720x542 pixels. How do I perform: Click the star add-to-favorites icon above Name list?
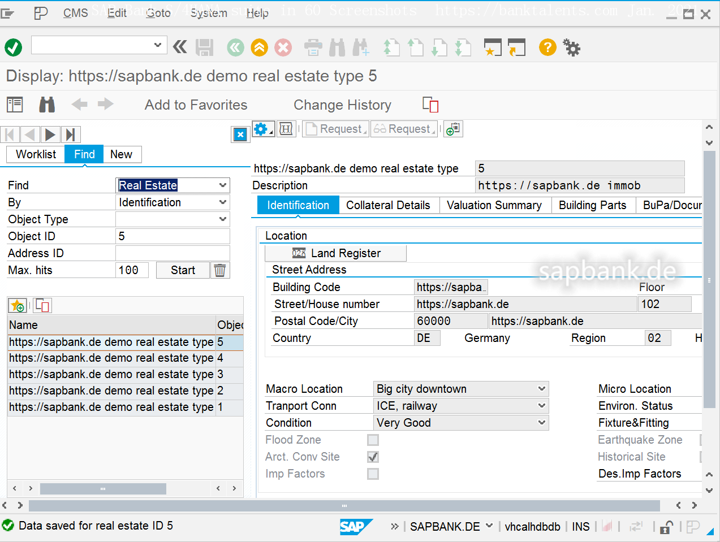[x=18, y=306]
